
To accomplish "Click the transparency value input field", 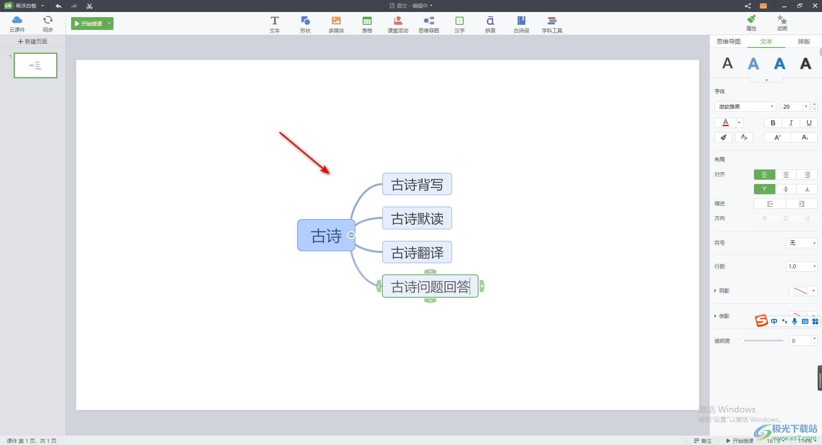I will [x=800, y=341].
